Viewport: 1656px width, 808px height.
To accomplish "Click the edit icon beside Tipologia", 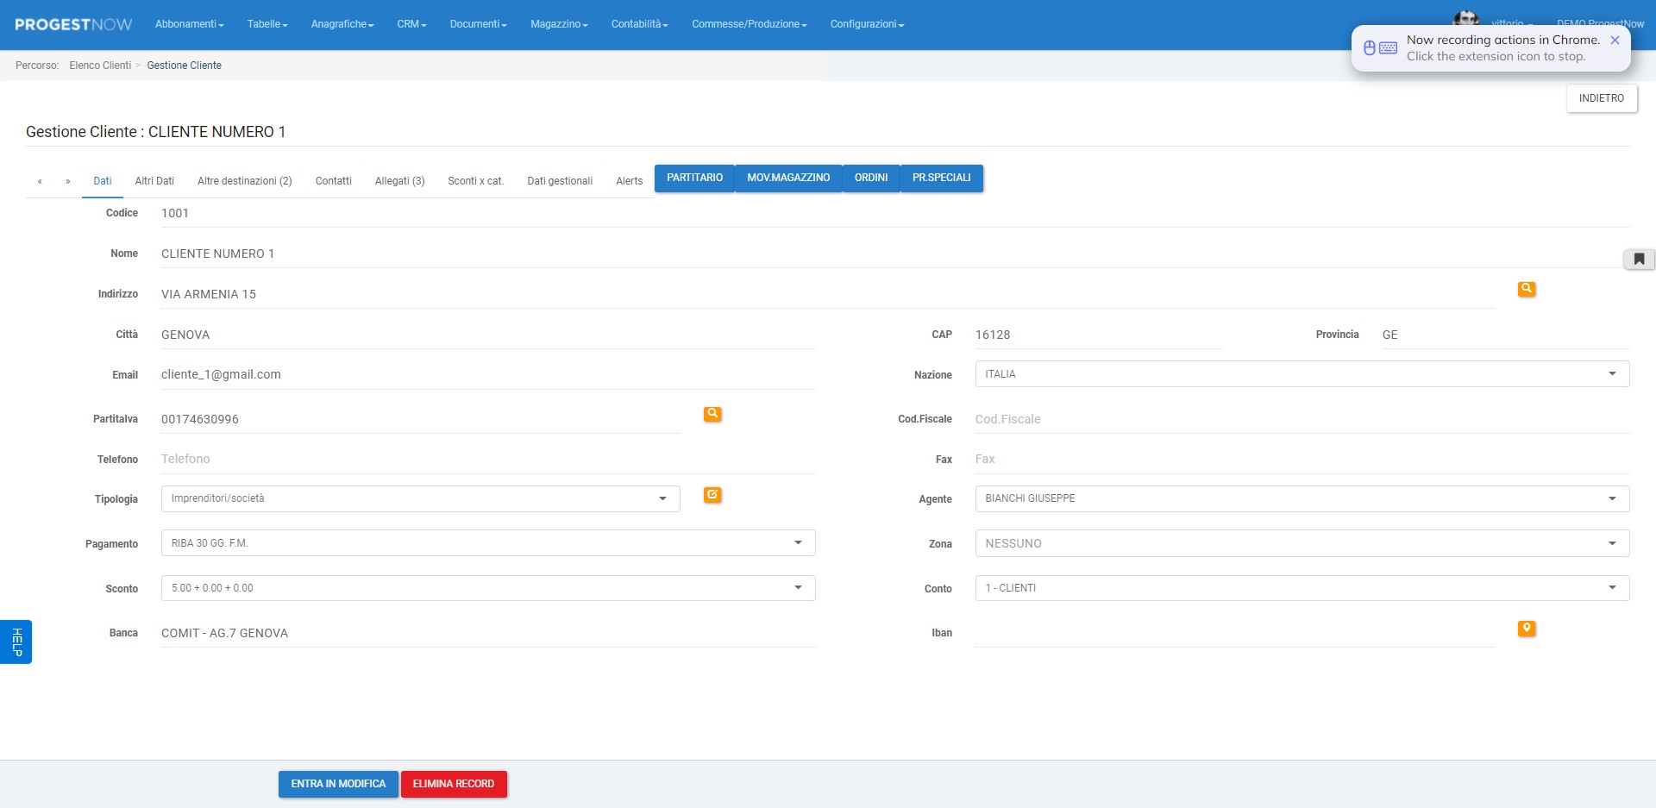I will (x=712, y=495).
